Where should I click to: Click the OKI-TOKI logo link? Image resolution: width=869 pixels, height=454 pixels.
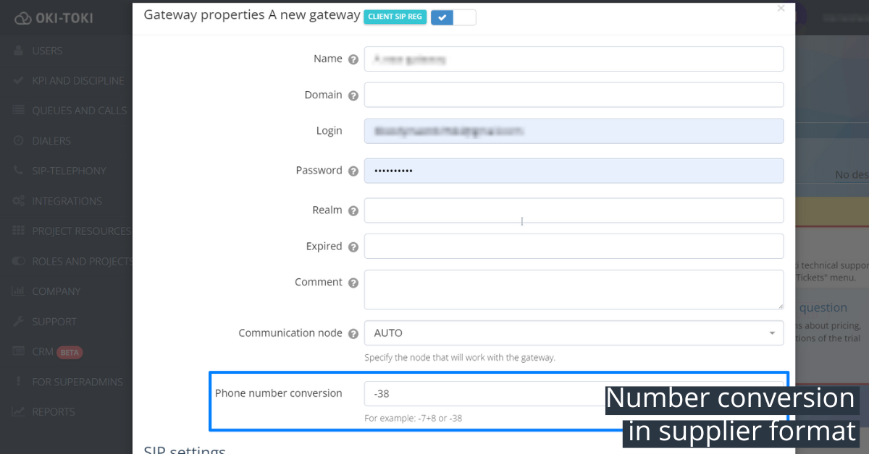(x=54, y=18)
